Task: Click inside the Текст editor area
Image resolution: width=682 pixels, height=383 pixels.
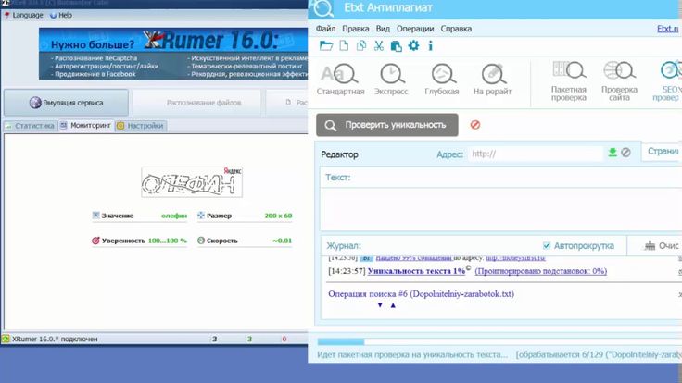Action: pos(501,207)
